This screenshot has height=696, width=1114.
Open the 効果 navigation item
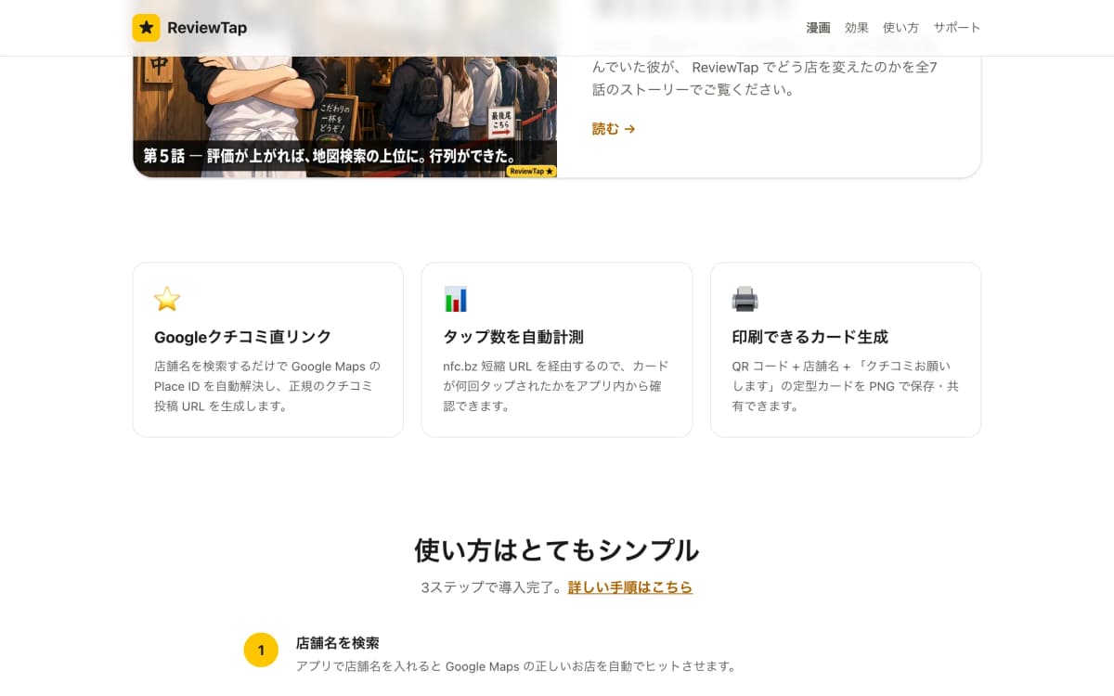(x=857, y=28)
